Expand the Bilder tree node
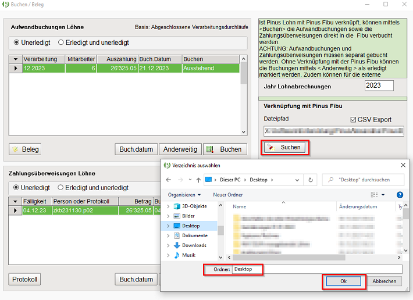Viewport: 413px width, 300px height. [168, 216]
